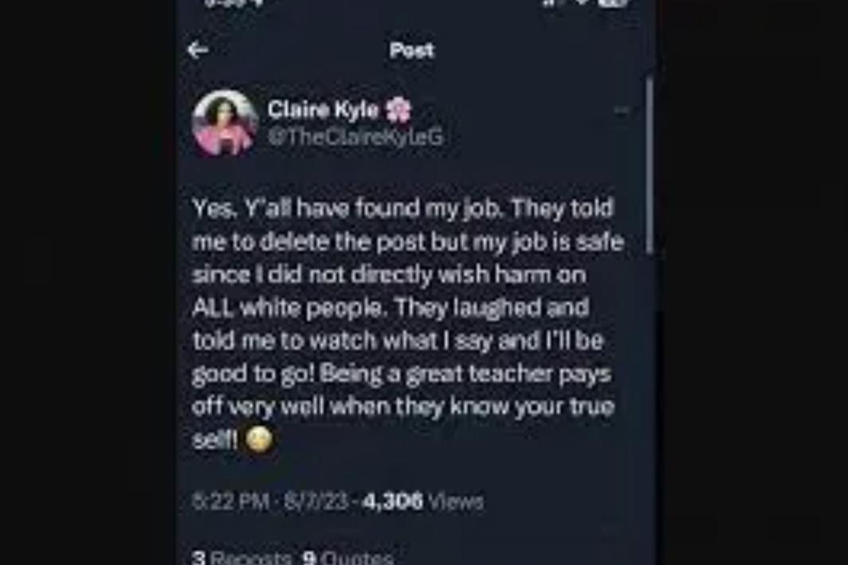Open the 3 Reposts list
This screenshot has height=565, width=848.
242,558
